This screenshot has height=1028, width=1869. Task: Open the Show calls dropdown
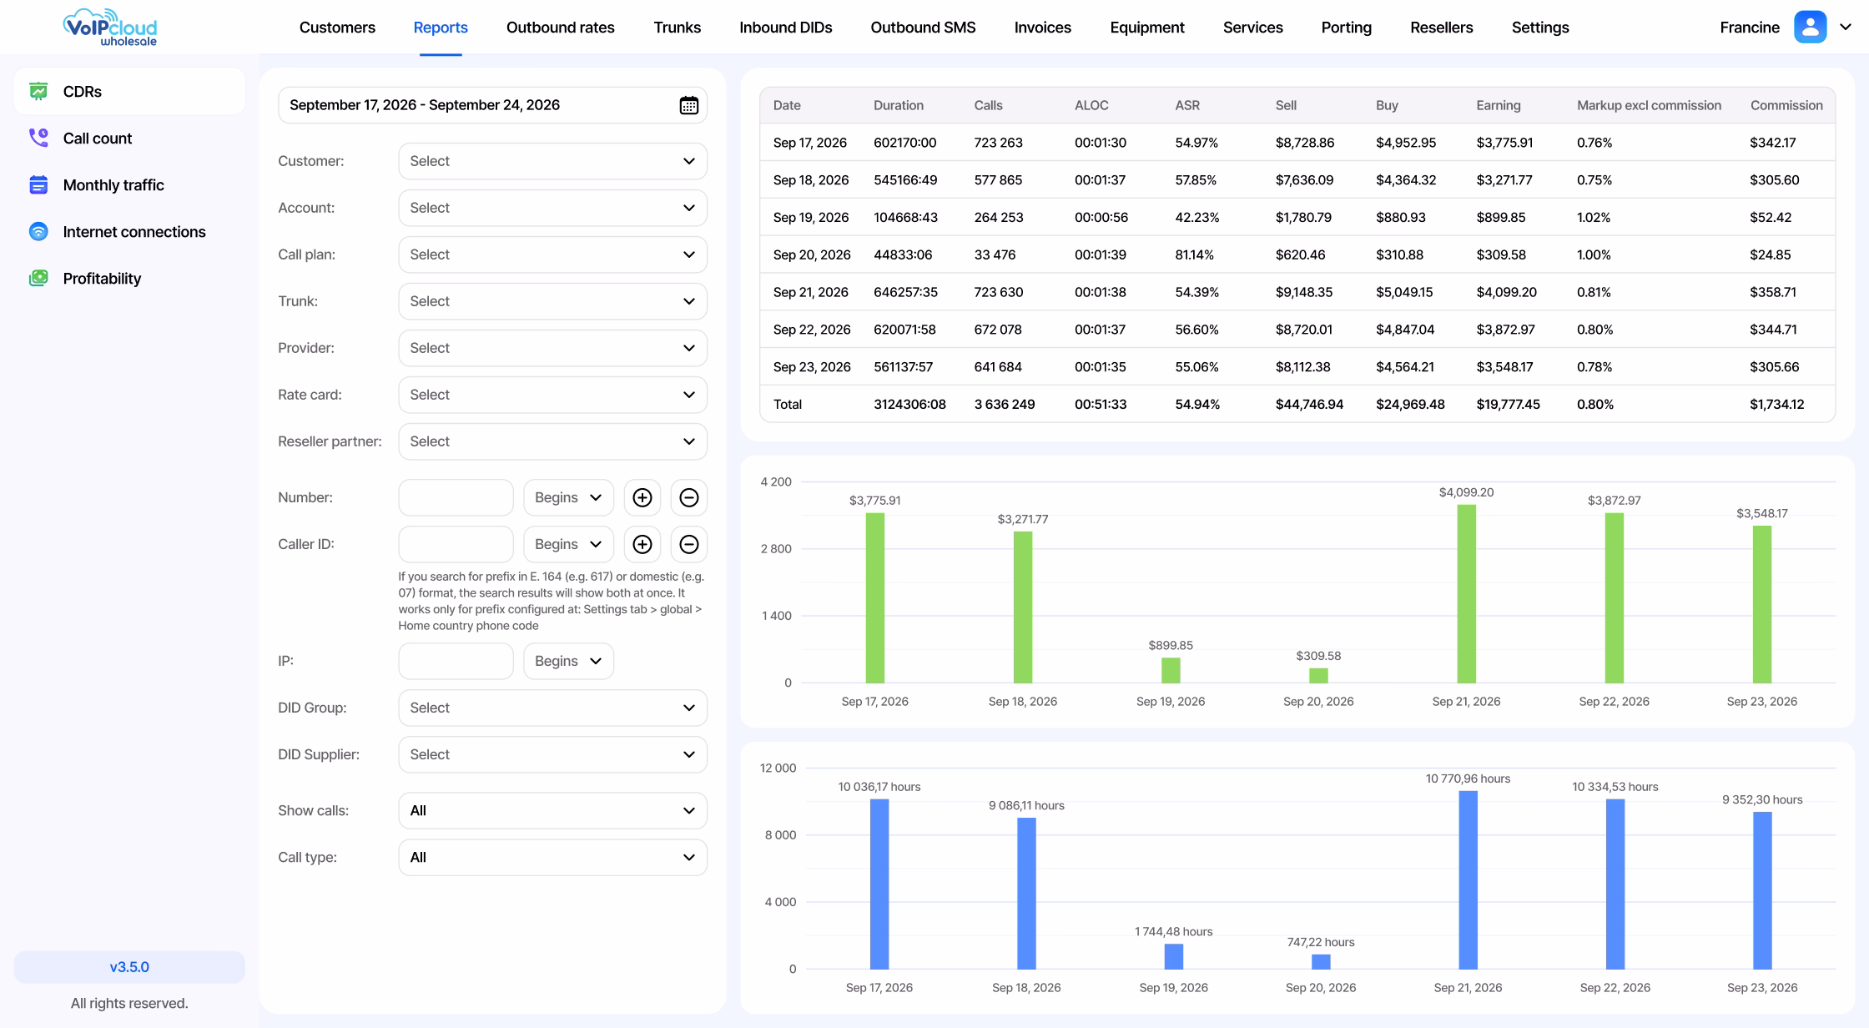pyautogui.click(x=552, y=810)
